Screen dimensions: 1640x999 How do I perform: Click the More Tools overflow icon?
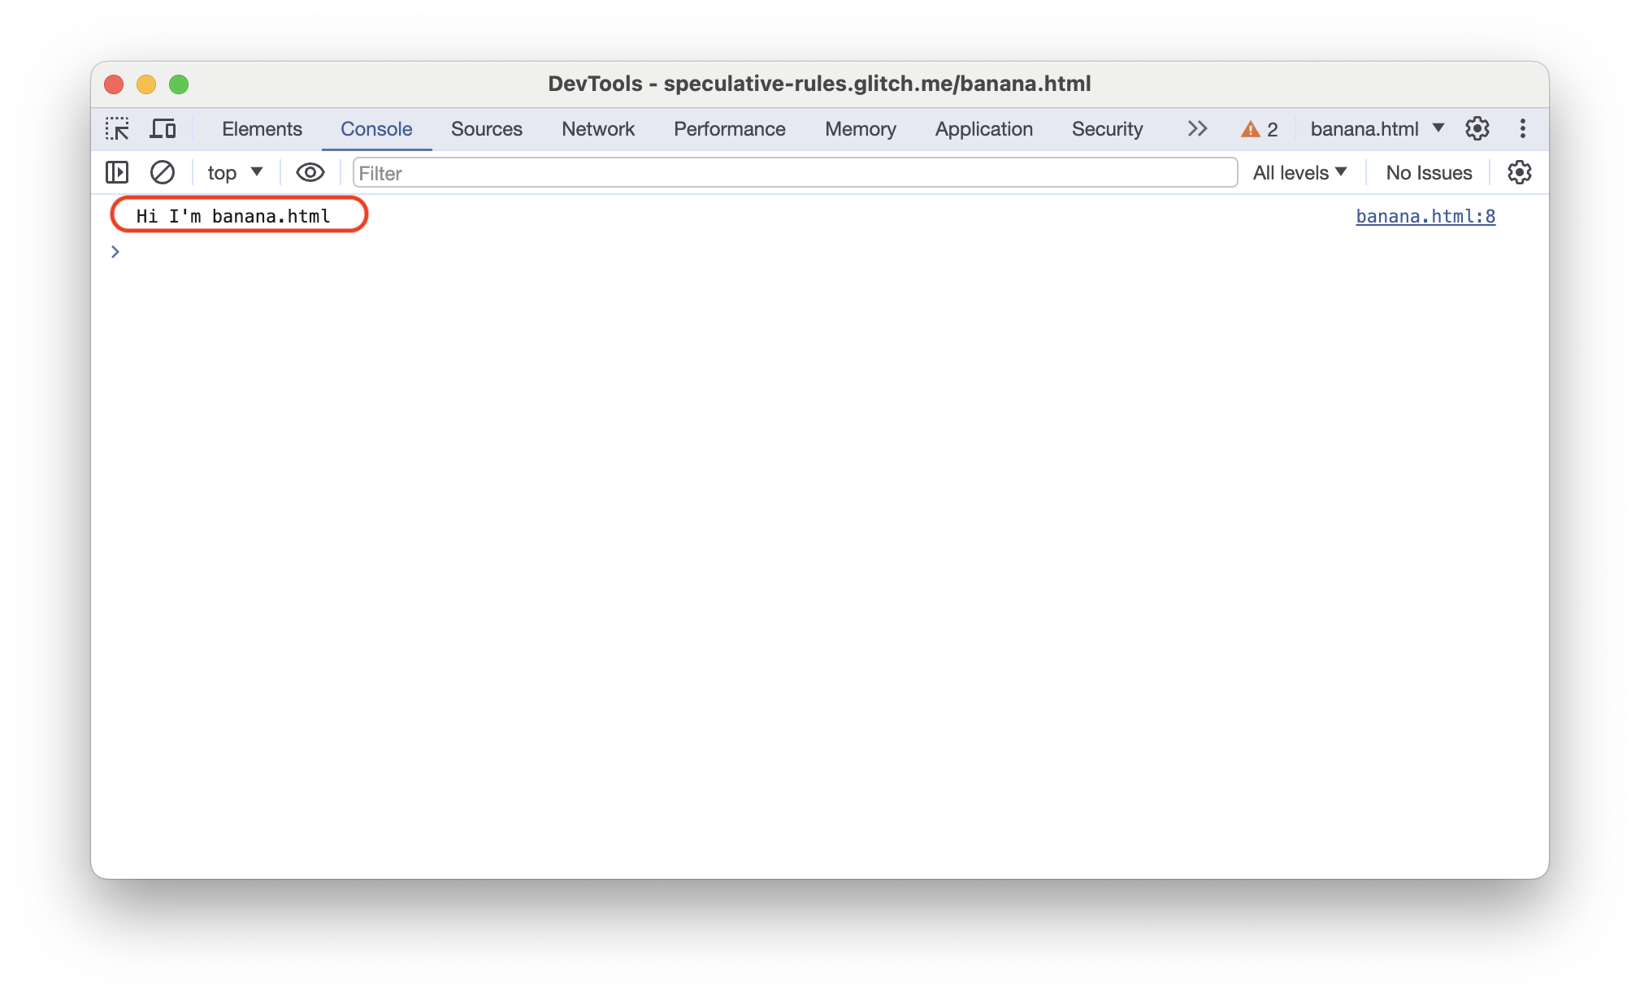[1196, 129]
